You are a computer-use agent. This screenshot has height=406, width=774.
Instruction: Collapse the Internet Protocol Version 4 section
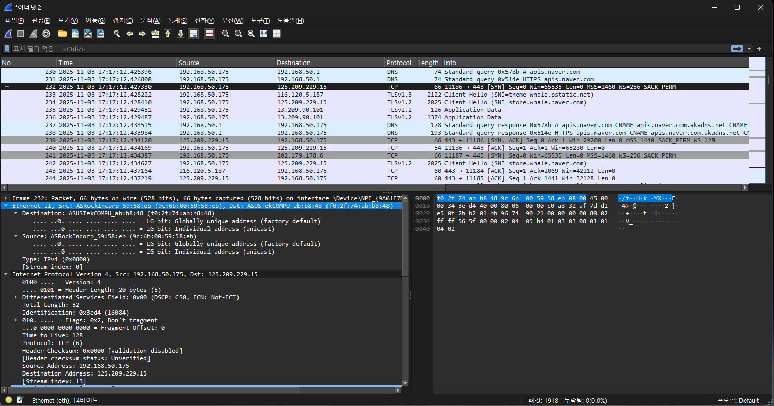[6, 274]
